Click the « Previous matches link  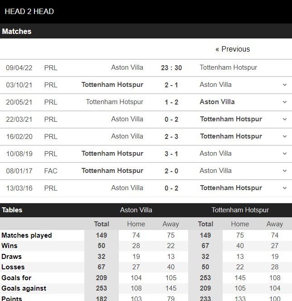(x=233, y=49)
